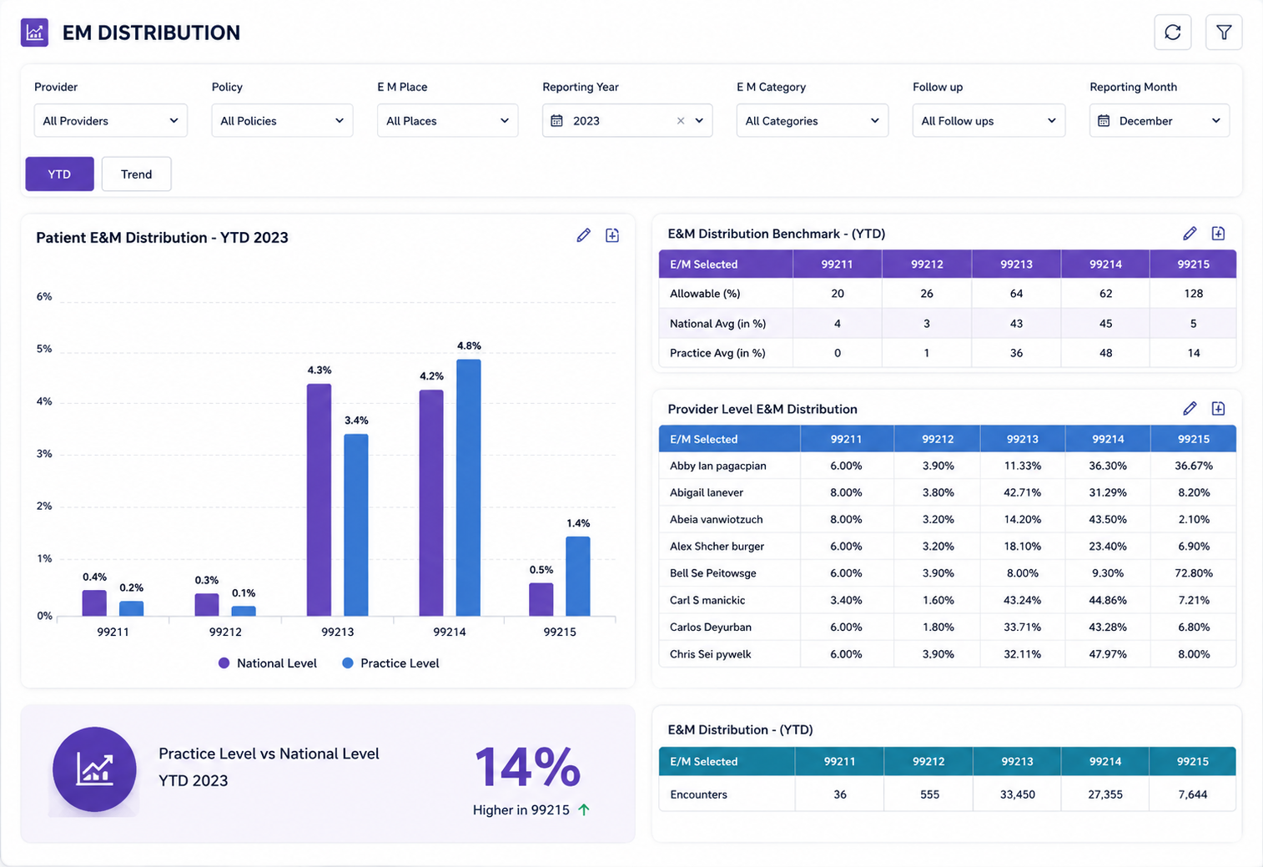Click the Allowable (%) row label

pos(705,294)
